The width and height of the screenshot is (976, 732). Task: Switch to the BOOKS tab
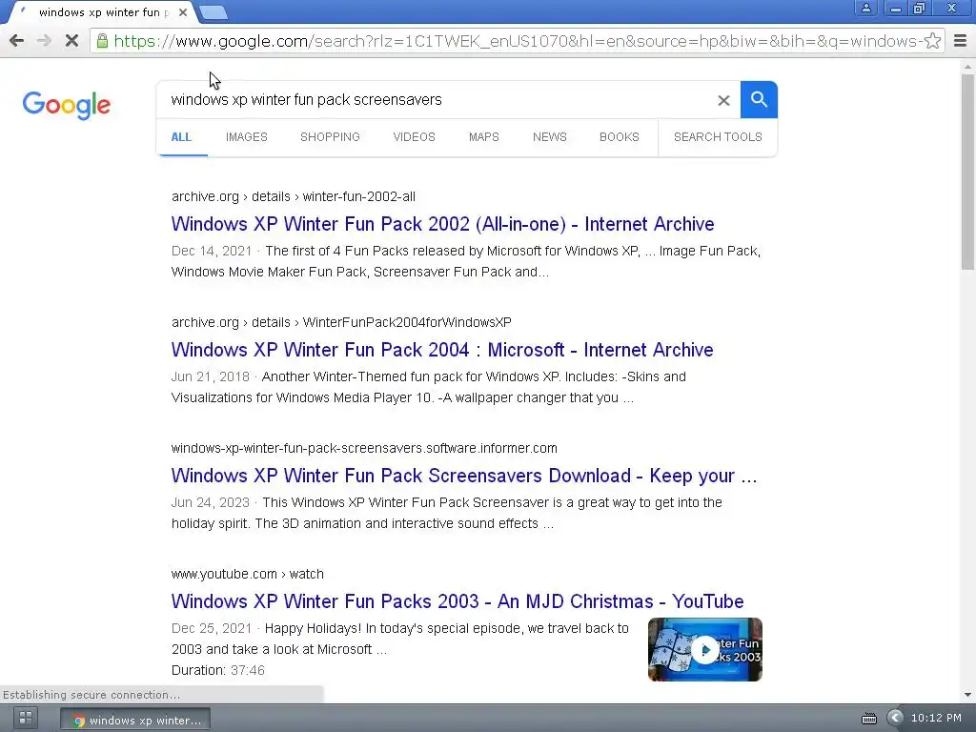tap(620, 137)
